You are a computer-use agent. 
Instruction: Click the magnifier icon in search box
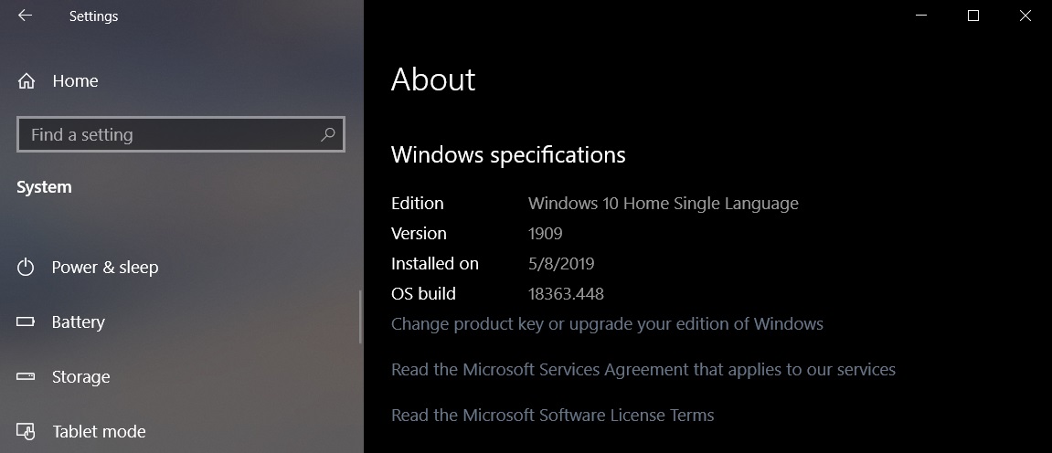(x=328, y=134)
